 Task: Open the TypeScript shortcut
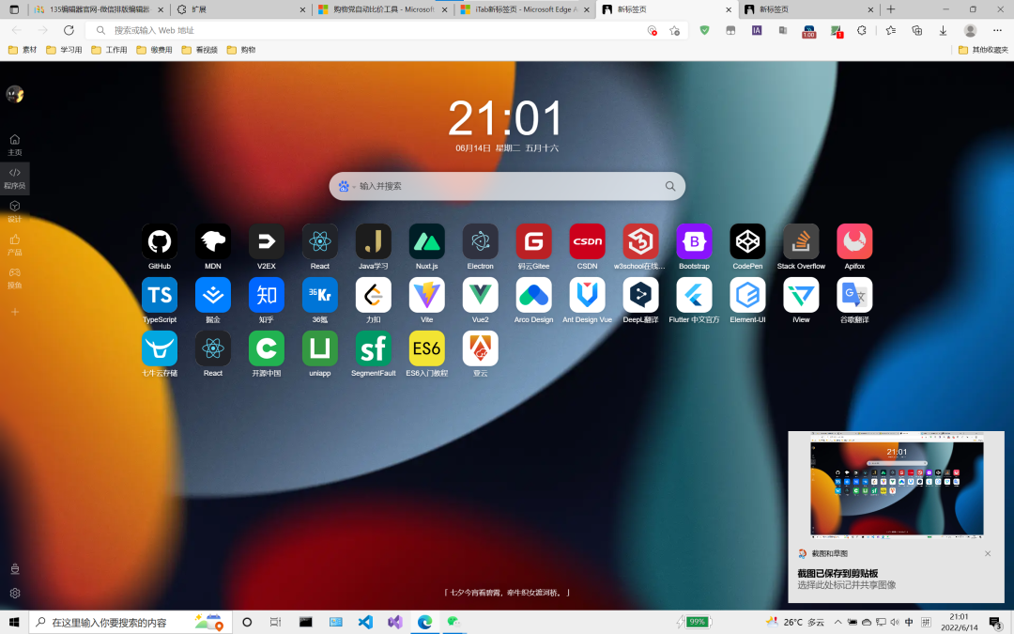(x=159, y=295)
